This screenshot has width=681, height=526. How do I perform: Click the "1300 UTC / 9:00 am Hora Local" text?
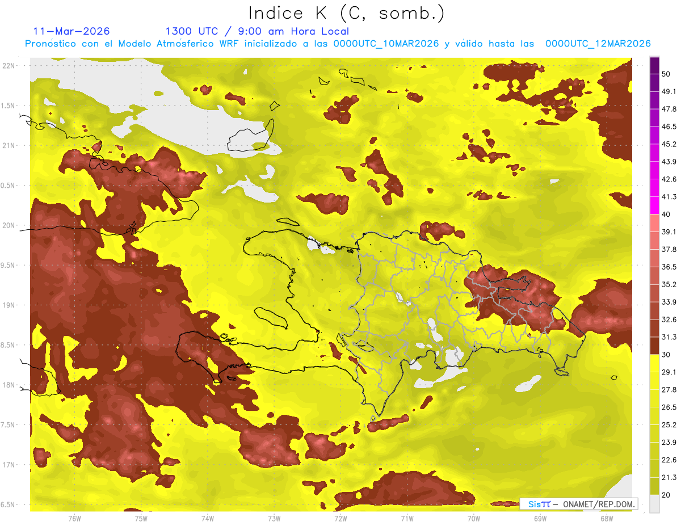point(257,31)
